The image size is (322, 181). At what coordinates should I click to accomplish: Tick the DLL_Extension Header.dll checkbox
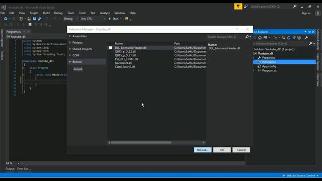point(111,48)
